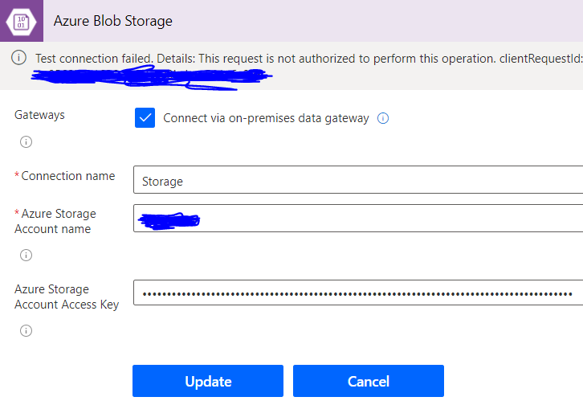Image resolution: width=583 pixels, height=401 pixels.
Task: Click the Azure Storage Account Access Key label
Action: pyautogui.click(x=66, y=297)
